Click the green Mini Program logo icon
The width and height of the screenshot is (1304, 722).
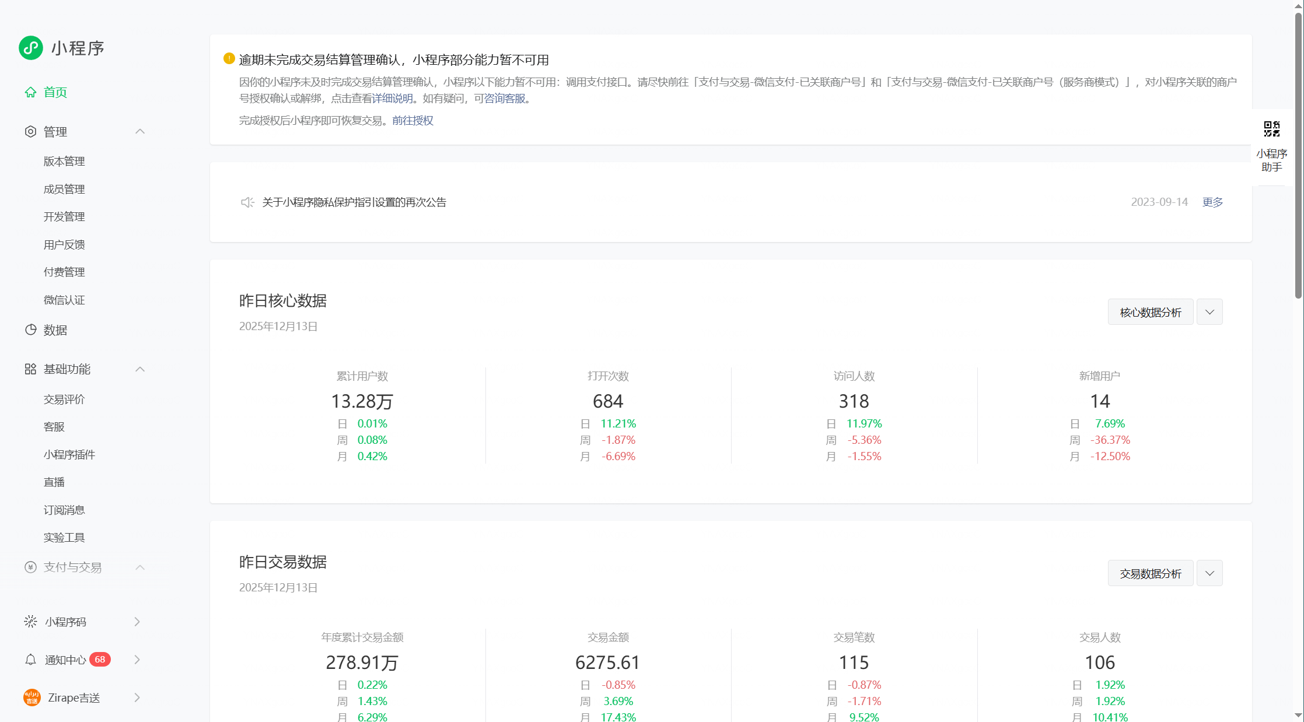point(30,48)
